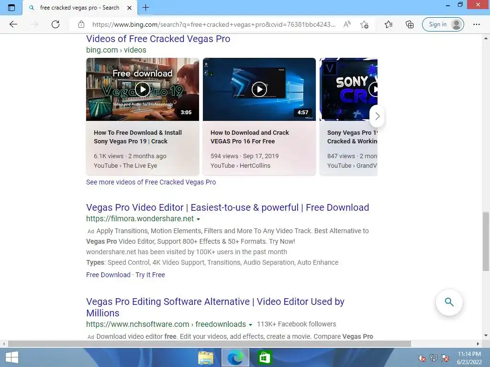Click the address bar URL field

coord(214,24)
